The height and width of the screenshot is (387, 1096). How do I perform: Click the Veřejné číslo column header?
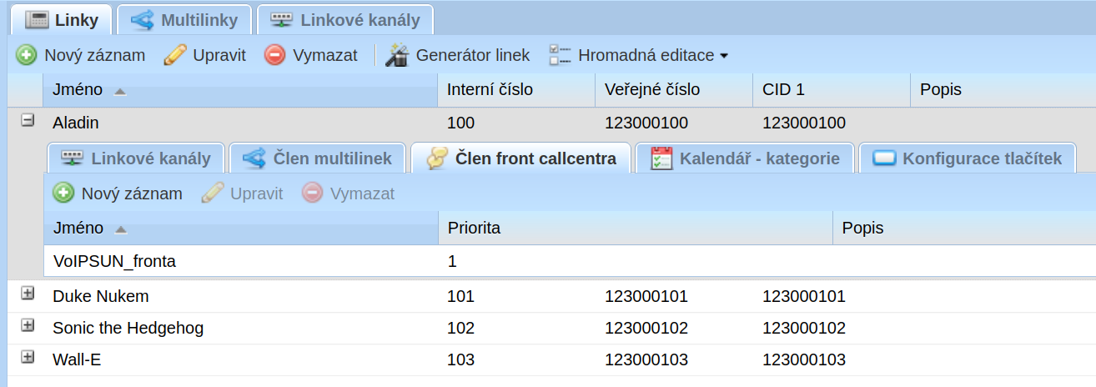[x=674, y=90]
